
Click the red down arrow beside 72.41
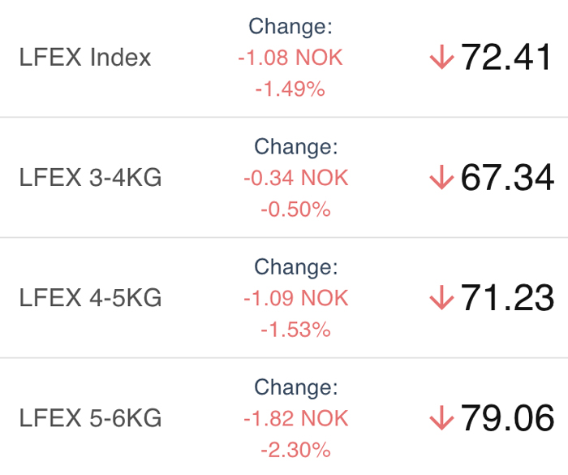coord(441,57)
